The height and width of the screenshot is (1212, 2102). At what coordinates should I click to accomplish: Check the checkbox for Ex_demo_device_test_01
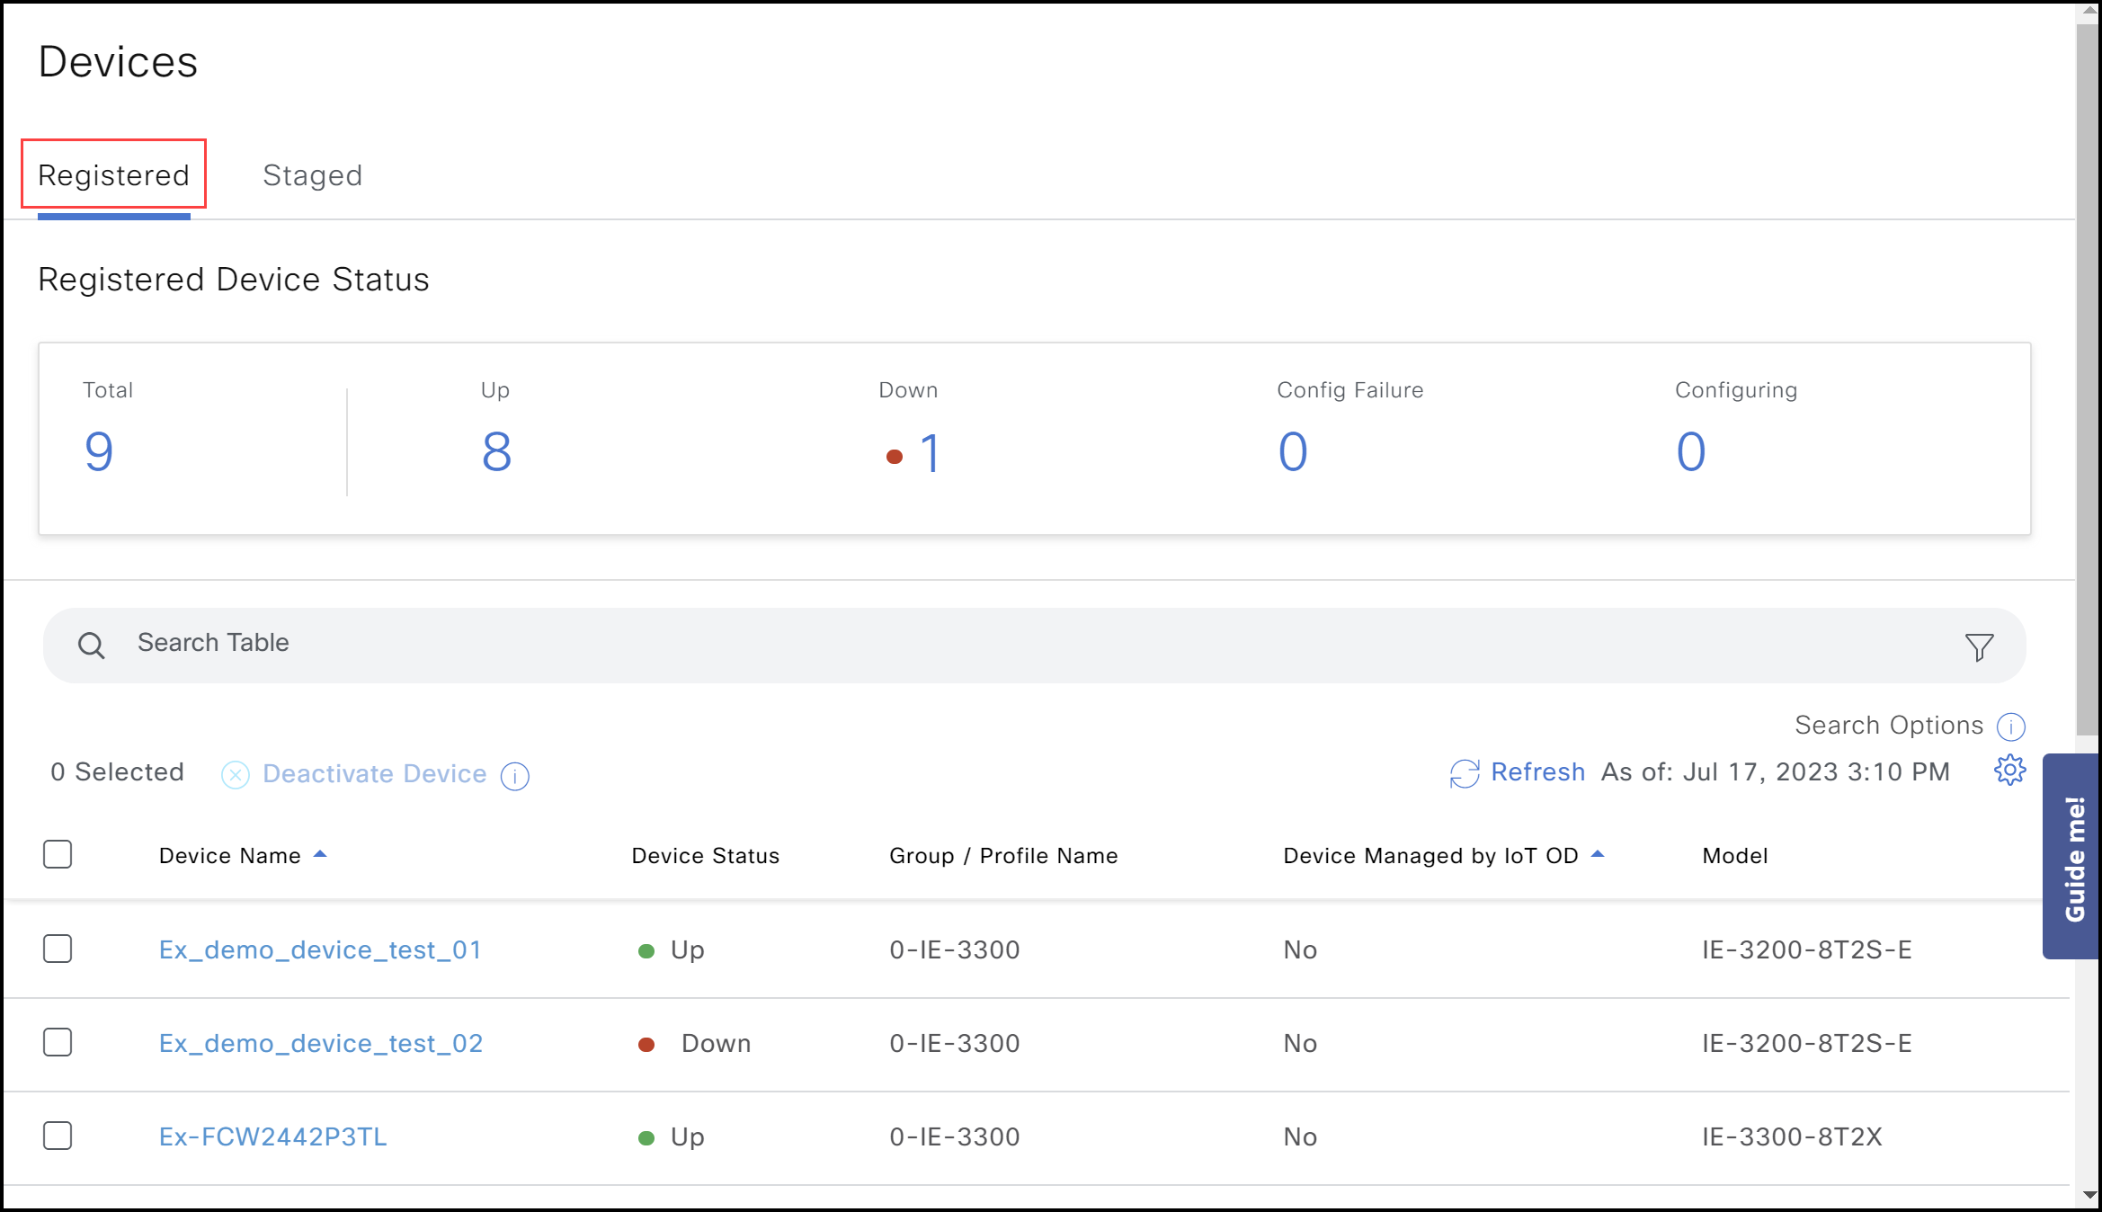[58, 949]
